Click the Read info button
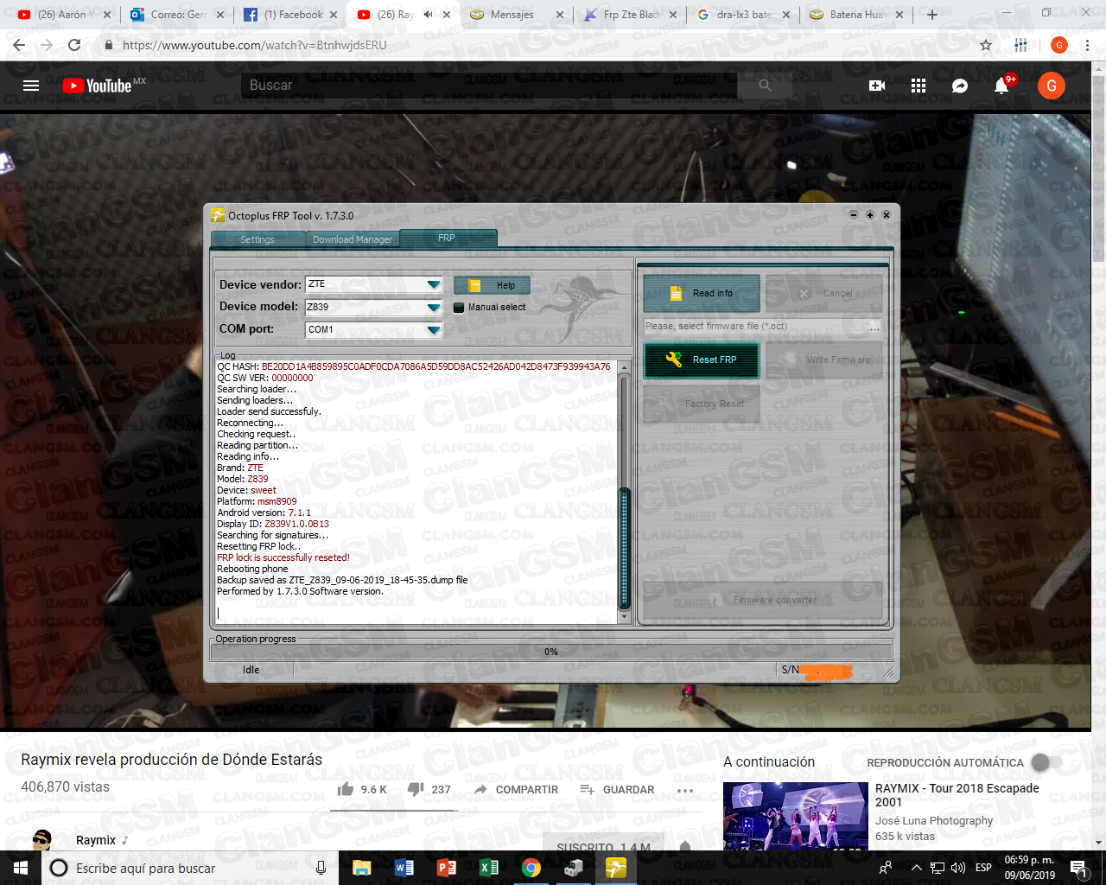 pos(702,293)
